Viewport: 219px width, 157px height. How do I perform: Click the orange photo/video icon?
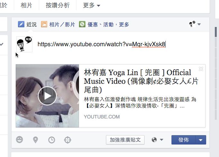click(44, 24)
